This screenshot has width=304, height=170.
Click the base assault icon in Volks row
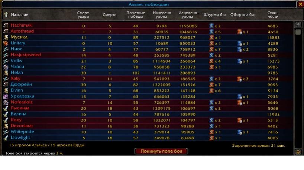(x=211, y=61)
